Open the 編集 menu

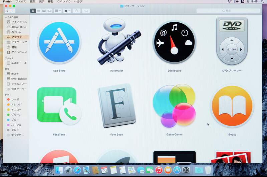pos(32,2)
